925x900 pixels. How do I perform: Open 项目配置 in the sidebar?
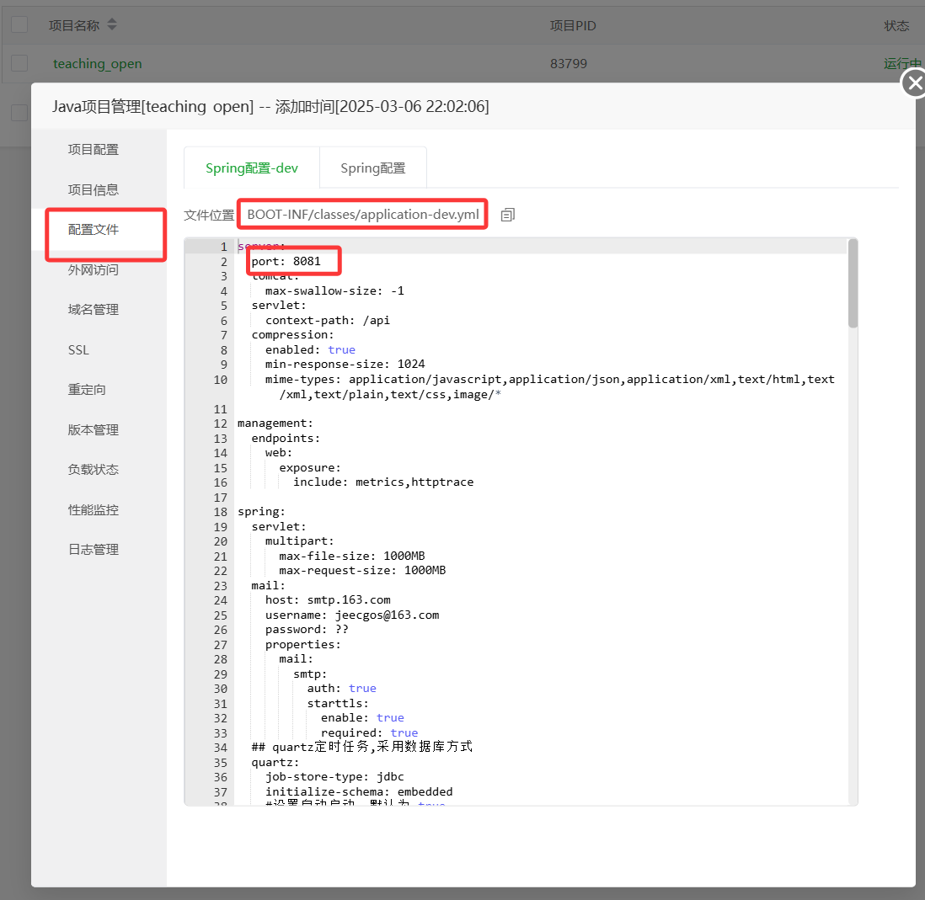pos(94,149)
